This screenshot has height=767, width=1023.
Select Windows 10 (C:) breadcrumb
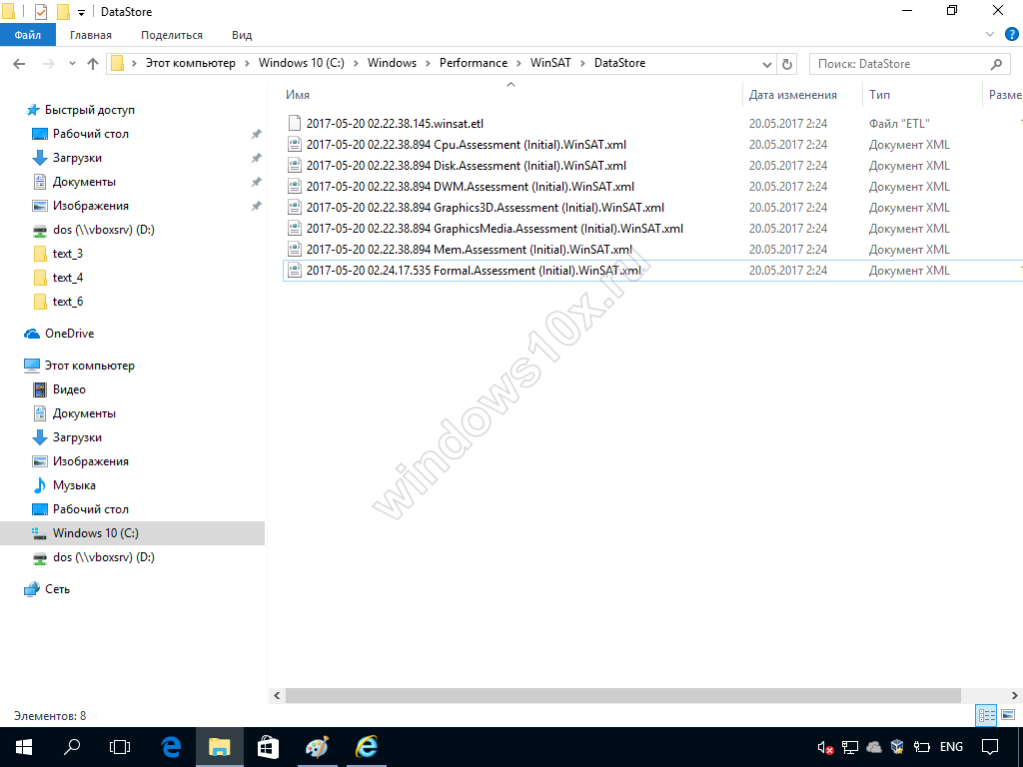[302, 63]
